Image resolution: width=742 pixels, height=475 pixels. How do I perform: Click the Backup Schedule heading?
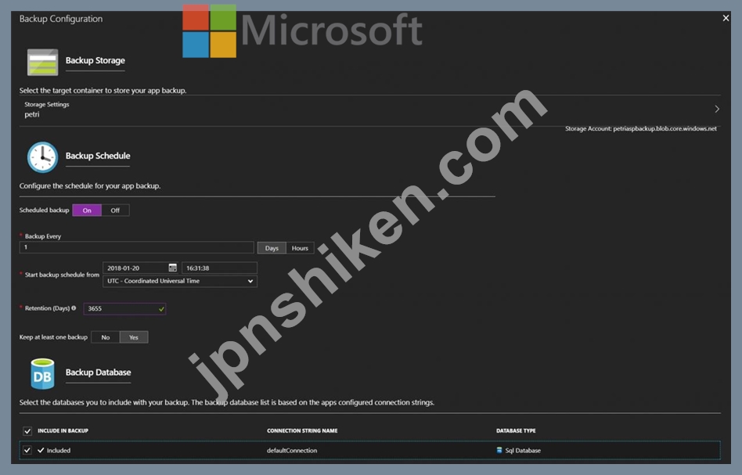click(x=98, y=156)
